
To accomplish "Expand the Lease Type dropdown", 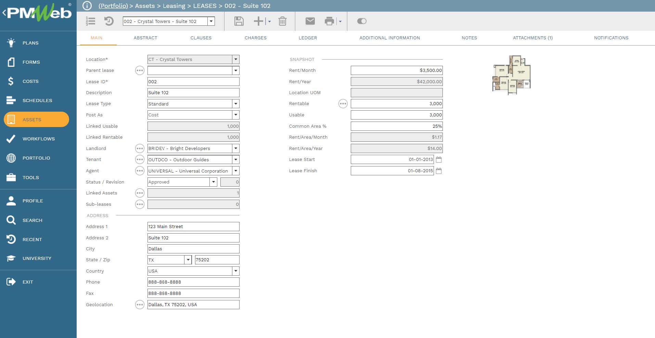I will pyautogui.click(x=235, y=104).
